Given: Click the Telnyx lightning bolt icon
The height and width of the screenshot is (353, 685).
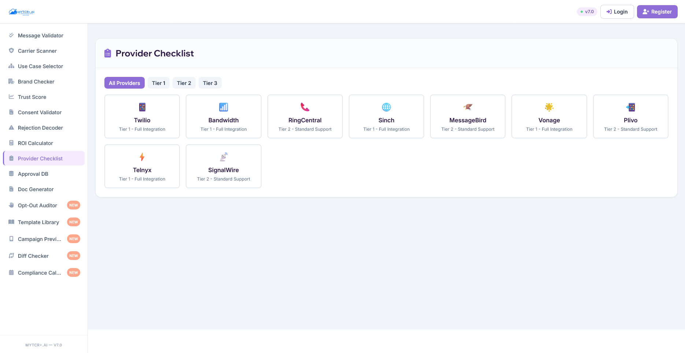Looking at the screenshot, I should (x=142, y=157).
